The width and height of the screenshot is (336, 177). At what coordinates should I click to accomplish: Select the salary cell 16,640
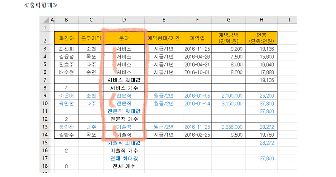261,64
